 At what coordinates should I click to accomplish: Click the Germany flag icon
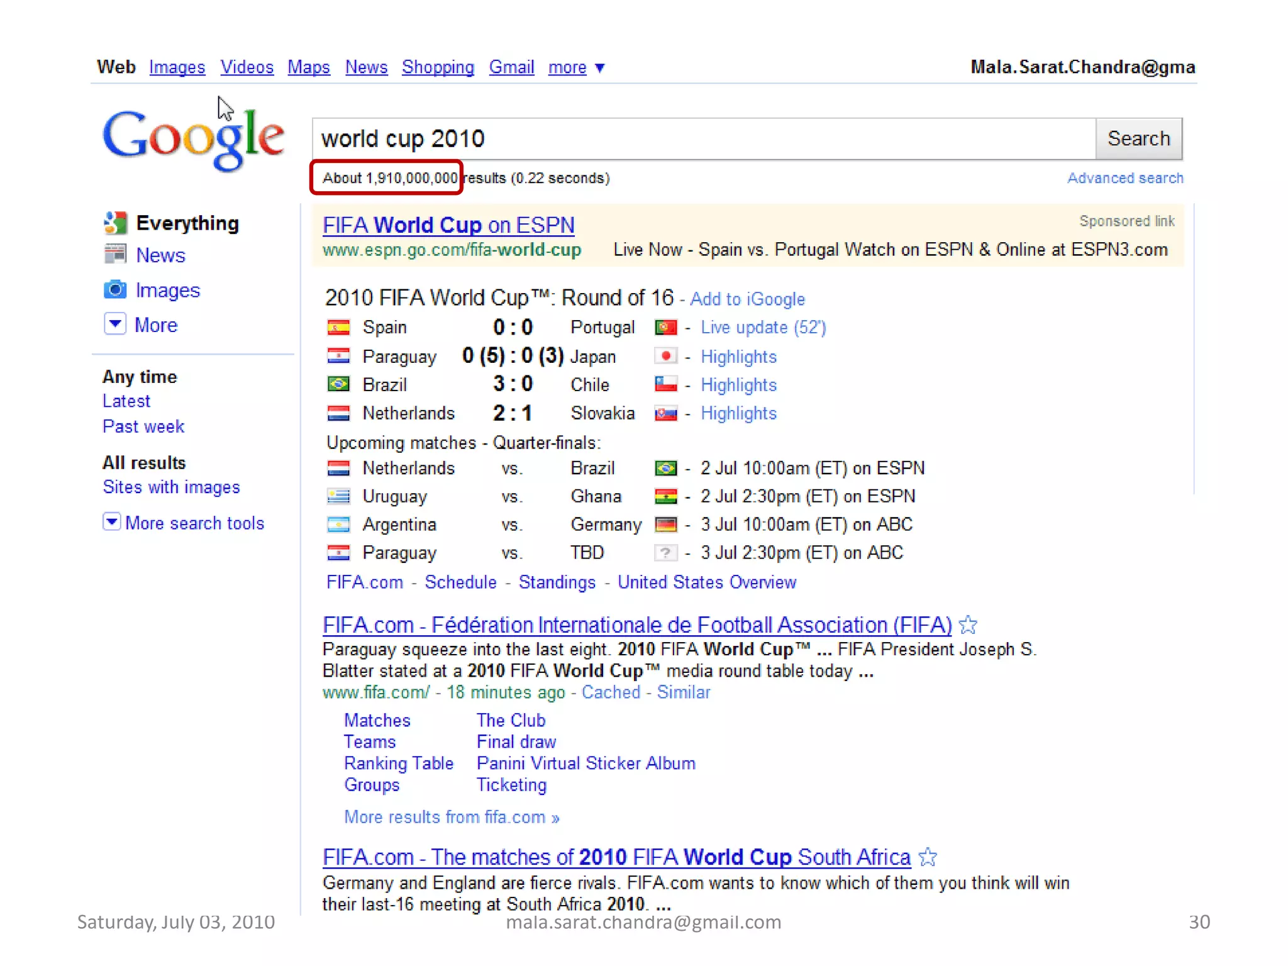click(665, 525)
